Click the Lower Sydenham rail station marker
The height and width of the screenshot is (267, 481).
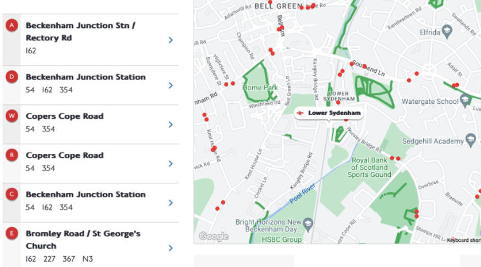tap(300, 113)
